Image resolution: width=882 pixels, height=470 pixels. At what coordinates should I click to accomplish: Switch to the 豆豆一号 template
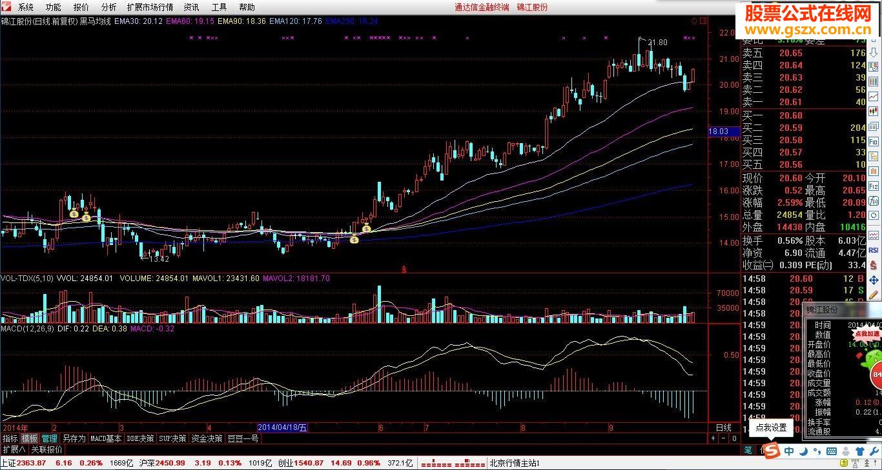pyautogui.click(x=243, y=438)
